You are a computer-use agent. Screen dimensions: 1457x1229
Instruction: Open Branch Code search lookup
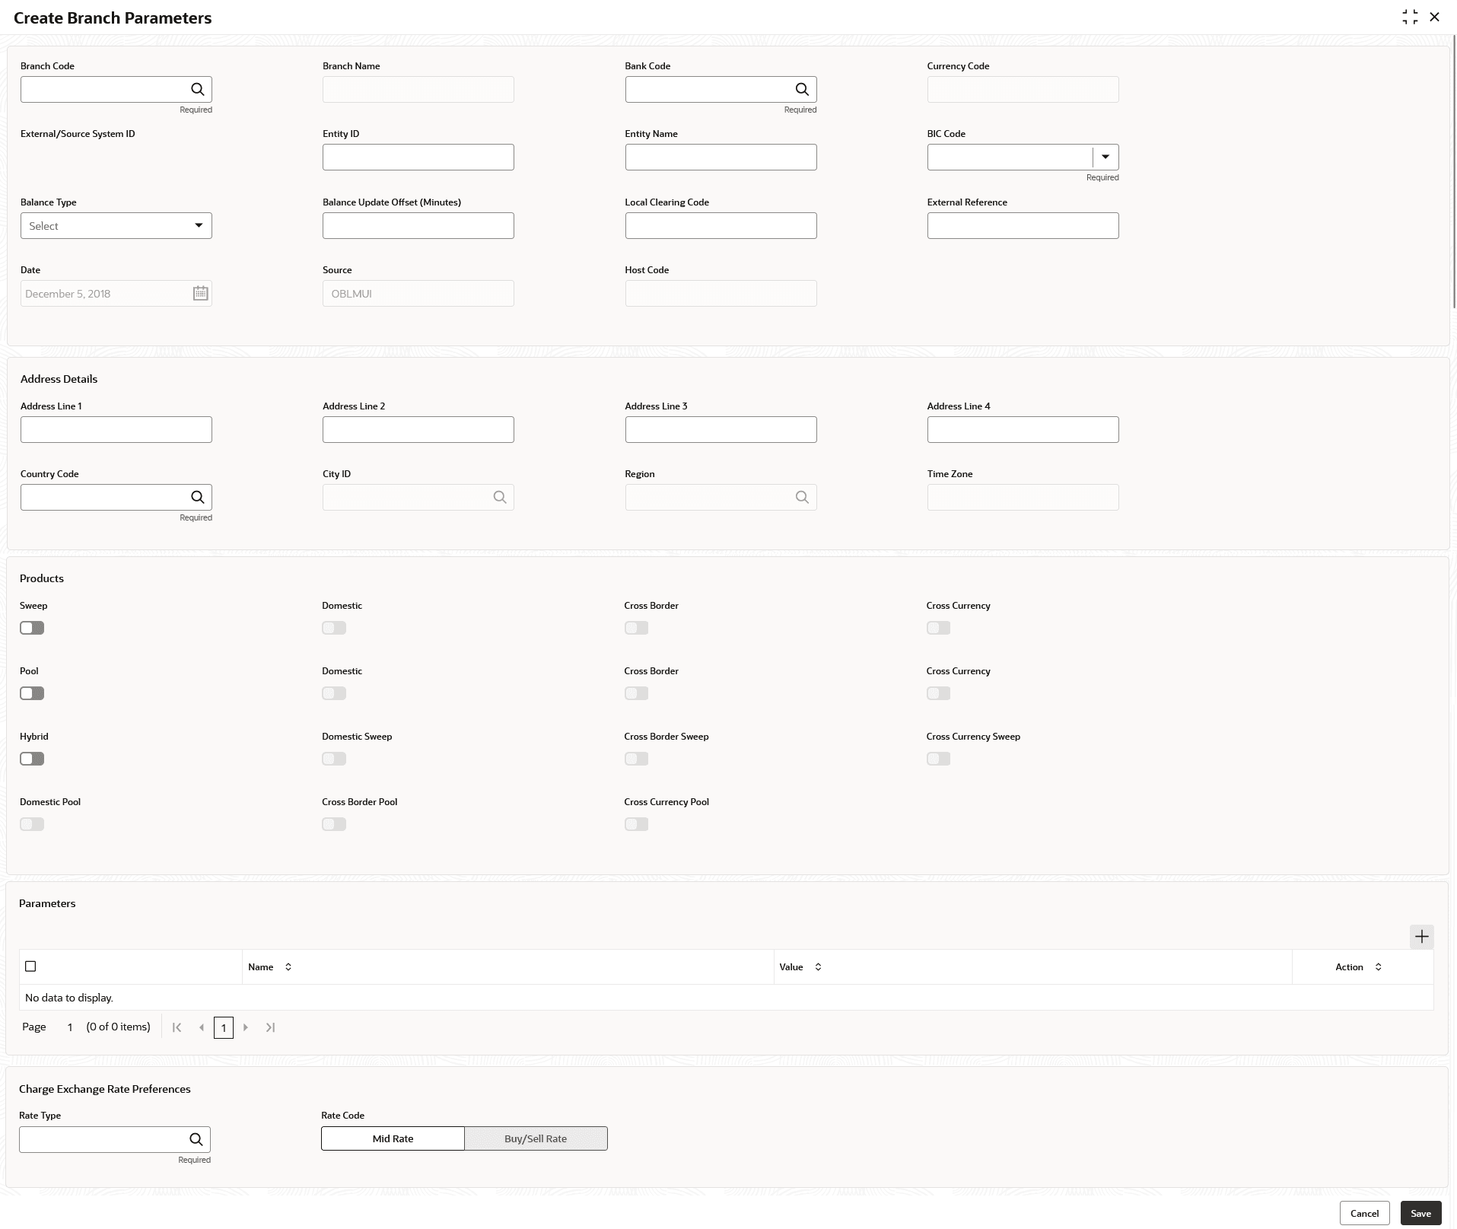tap(198, 90)
